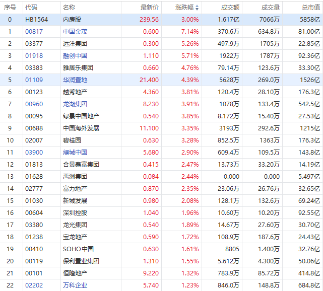Image resolution: width=323 pixels, height=291 pixels.
Task: Click market cap 1215亿 of 中国海外发展
Action: [310, 128]
